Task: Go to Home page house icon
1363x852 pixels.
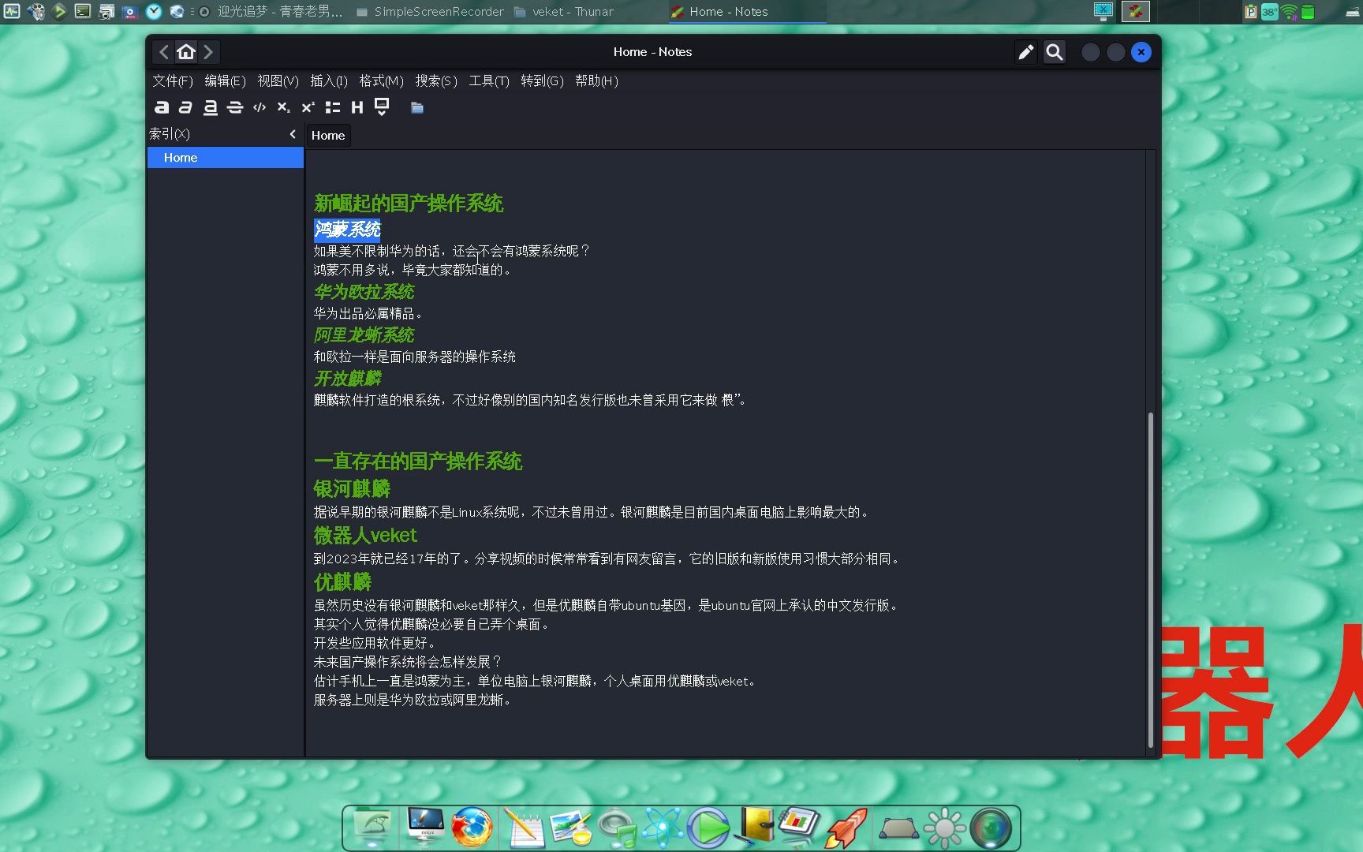Action: click(186, 52)
